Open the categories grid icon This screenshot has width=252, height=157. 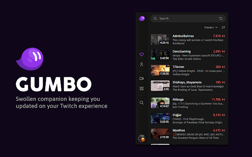pos(142,89)
